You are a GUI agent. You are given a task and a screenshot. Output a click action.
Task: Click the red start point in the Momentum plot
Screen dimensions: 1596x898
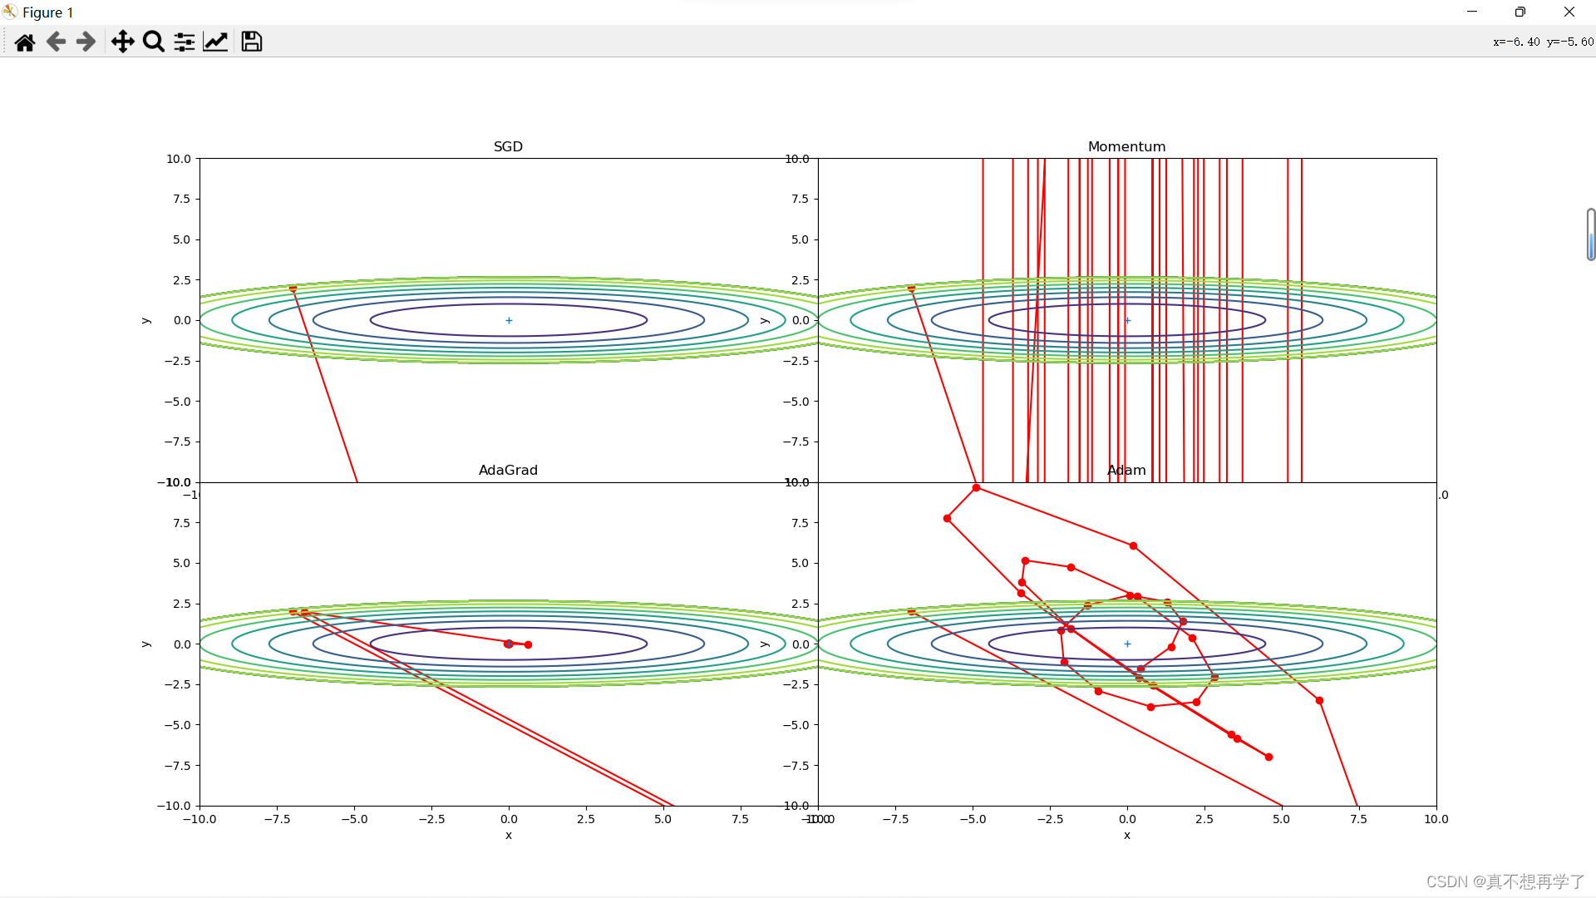coord(911,289)
